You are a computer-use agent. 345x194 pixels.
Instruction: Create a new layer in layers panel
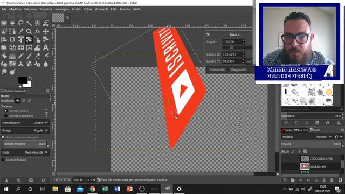[x=285, y=181]
